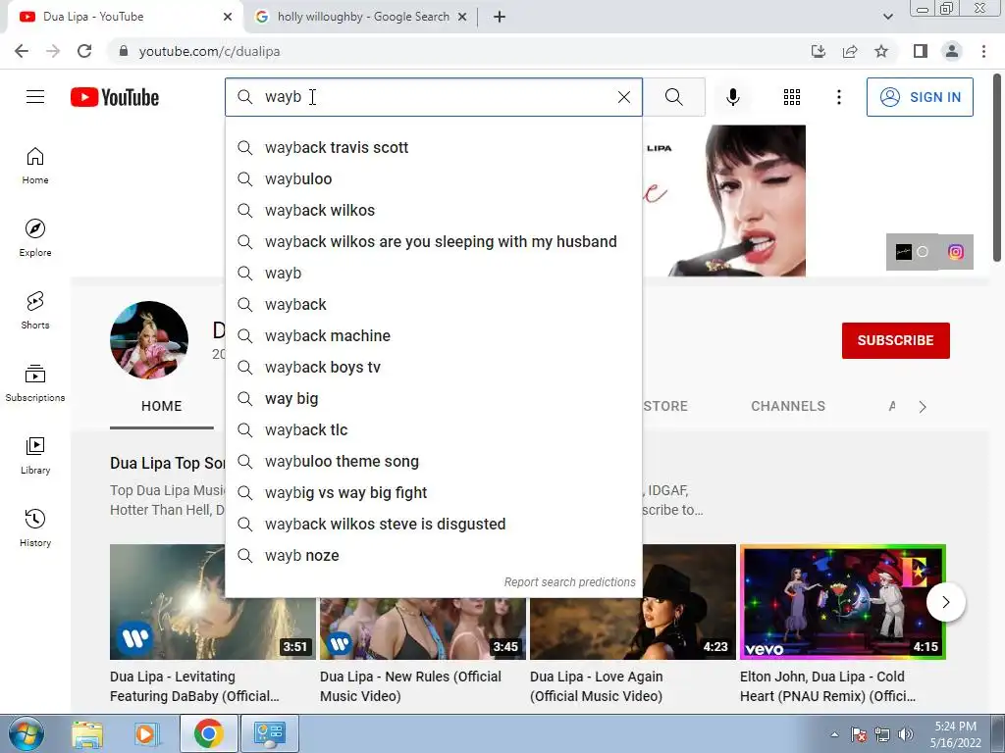This screenshot has width=1005, height=753.
Task: Open the 'Dua Lipa - New Rules' video title
Action: (410, 685)
